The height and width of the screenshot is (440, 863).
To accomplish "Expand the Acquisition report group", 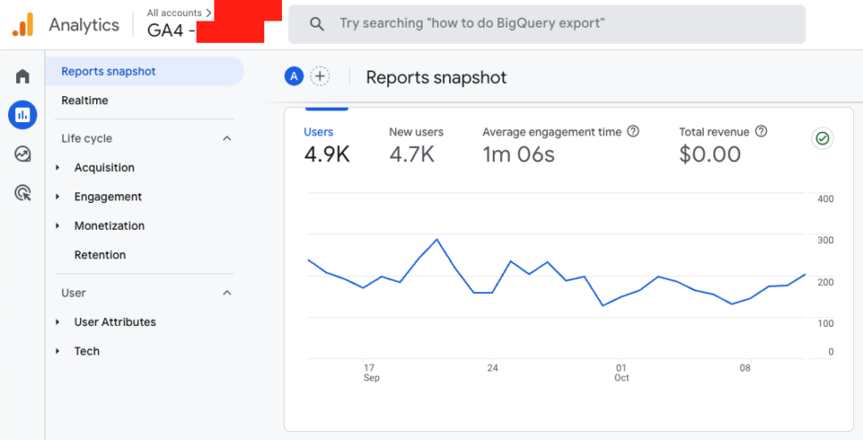I will coord(104,167).
